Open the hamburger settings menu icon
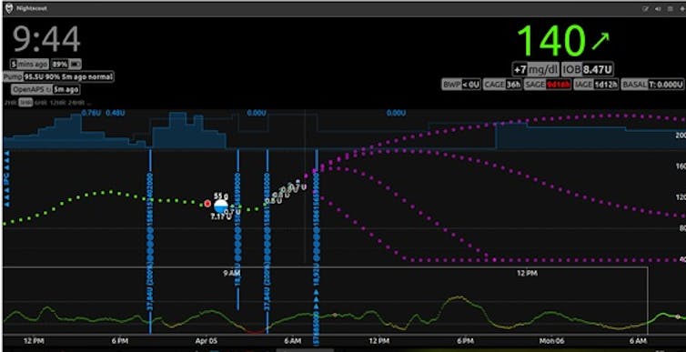Image resolution: width=686 pixels, height=352 pixels. click(x=670, y=8)
